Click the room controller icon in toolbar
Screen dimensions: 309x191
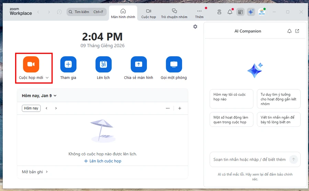[x=219, y=12]
